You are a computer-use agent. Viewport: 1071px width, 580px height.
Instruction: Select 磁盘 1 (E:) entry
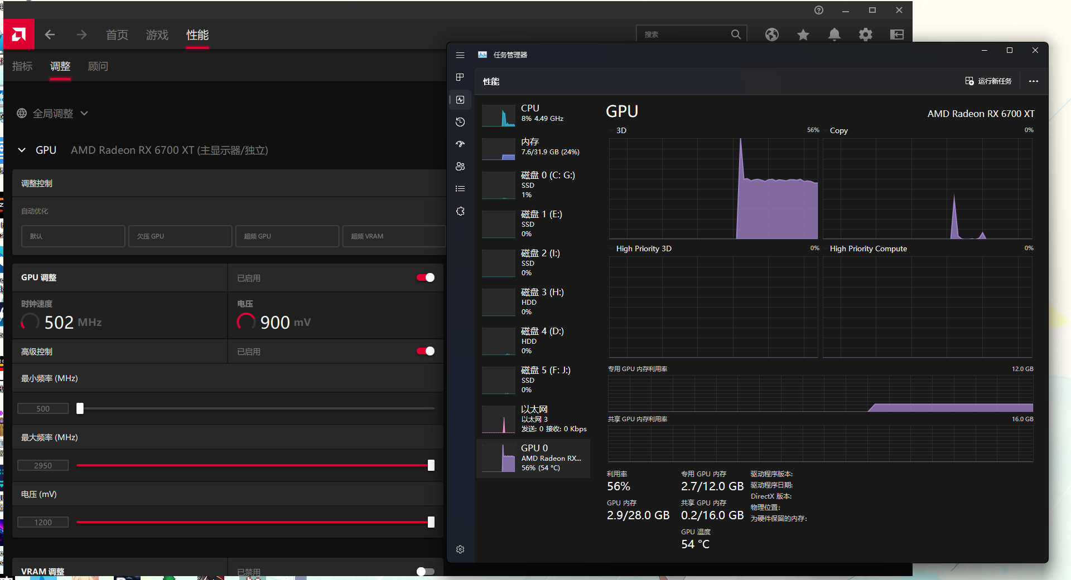(x=533, y=225)
